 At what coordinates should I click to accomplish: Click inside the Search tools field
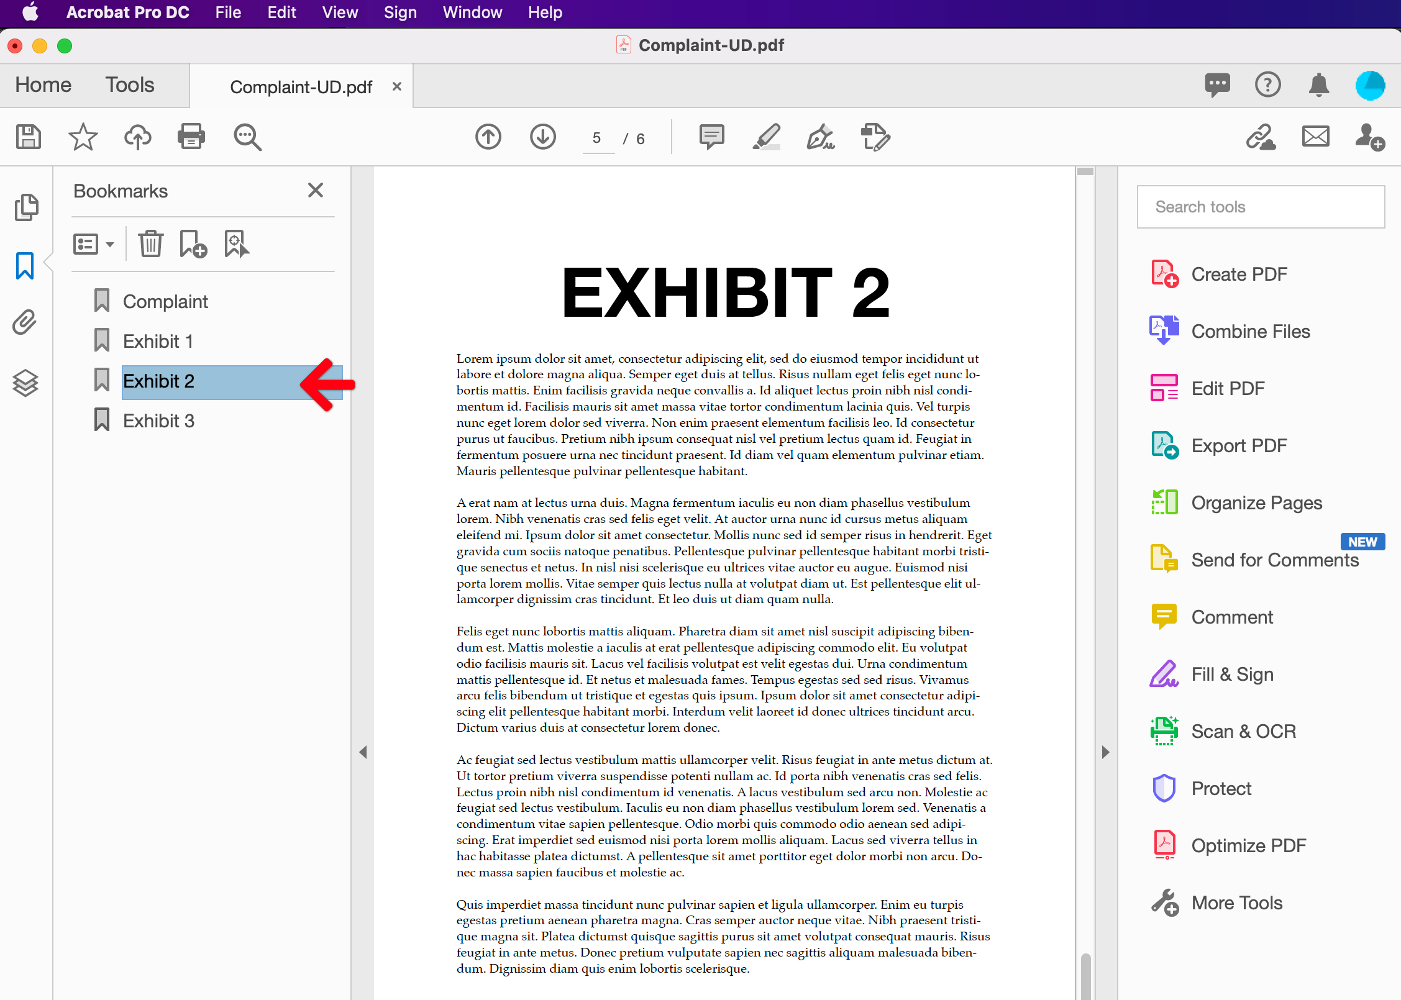coord(1260,206)
